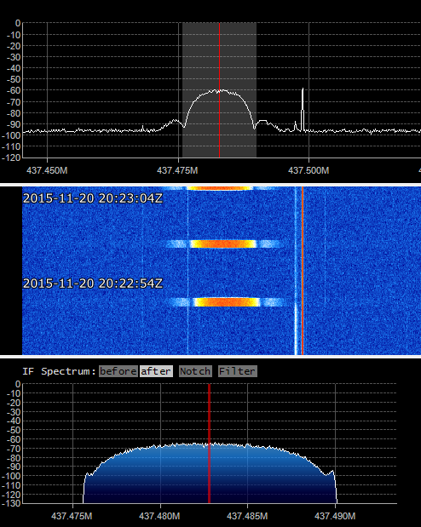The image size is (421, 527).
Task: Click the orange burst below the 20:23:04Z timestamp
Action: click(222, 243)
